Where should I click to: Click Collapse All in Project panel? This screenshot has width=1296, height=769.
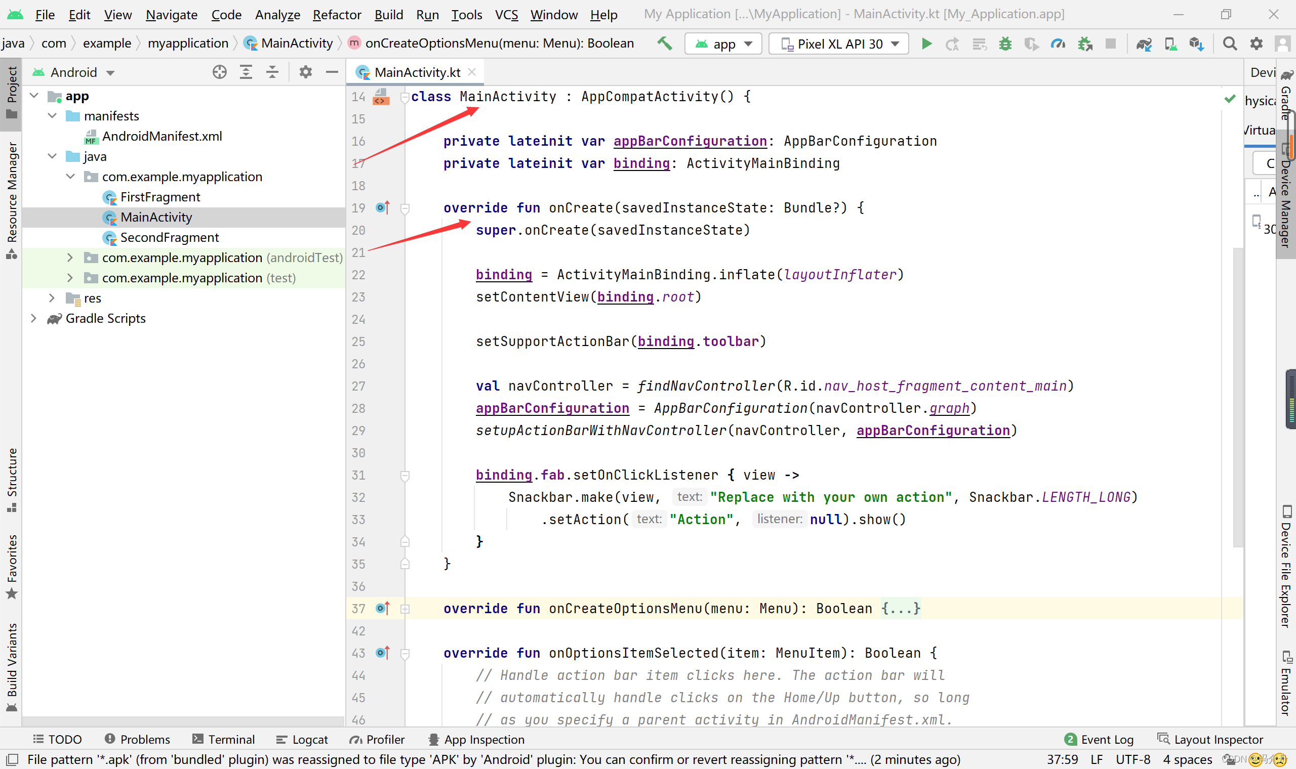click(272, 72)
